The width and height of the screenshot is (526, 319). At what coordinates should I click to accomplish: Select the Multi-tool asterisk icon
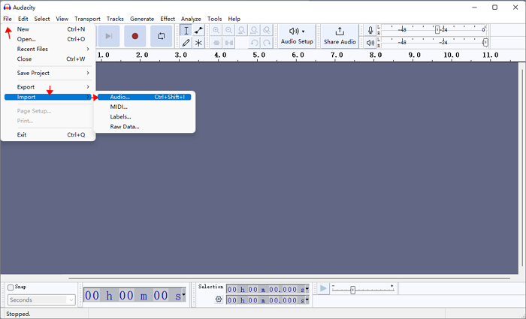click(198, 43)
